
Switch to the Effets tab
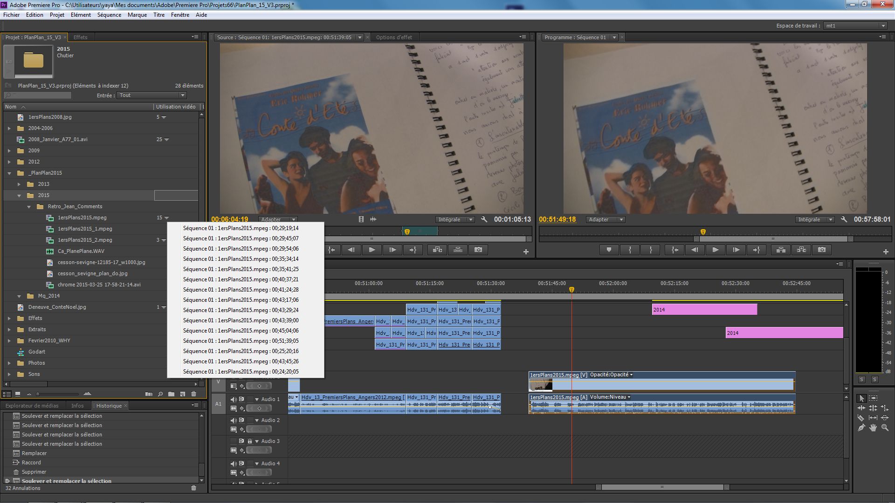[x=80, y=37]
